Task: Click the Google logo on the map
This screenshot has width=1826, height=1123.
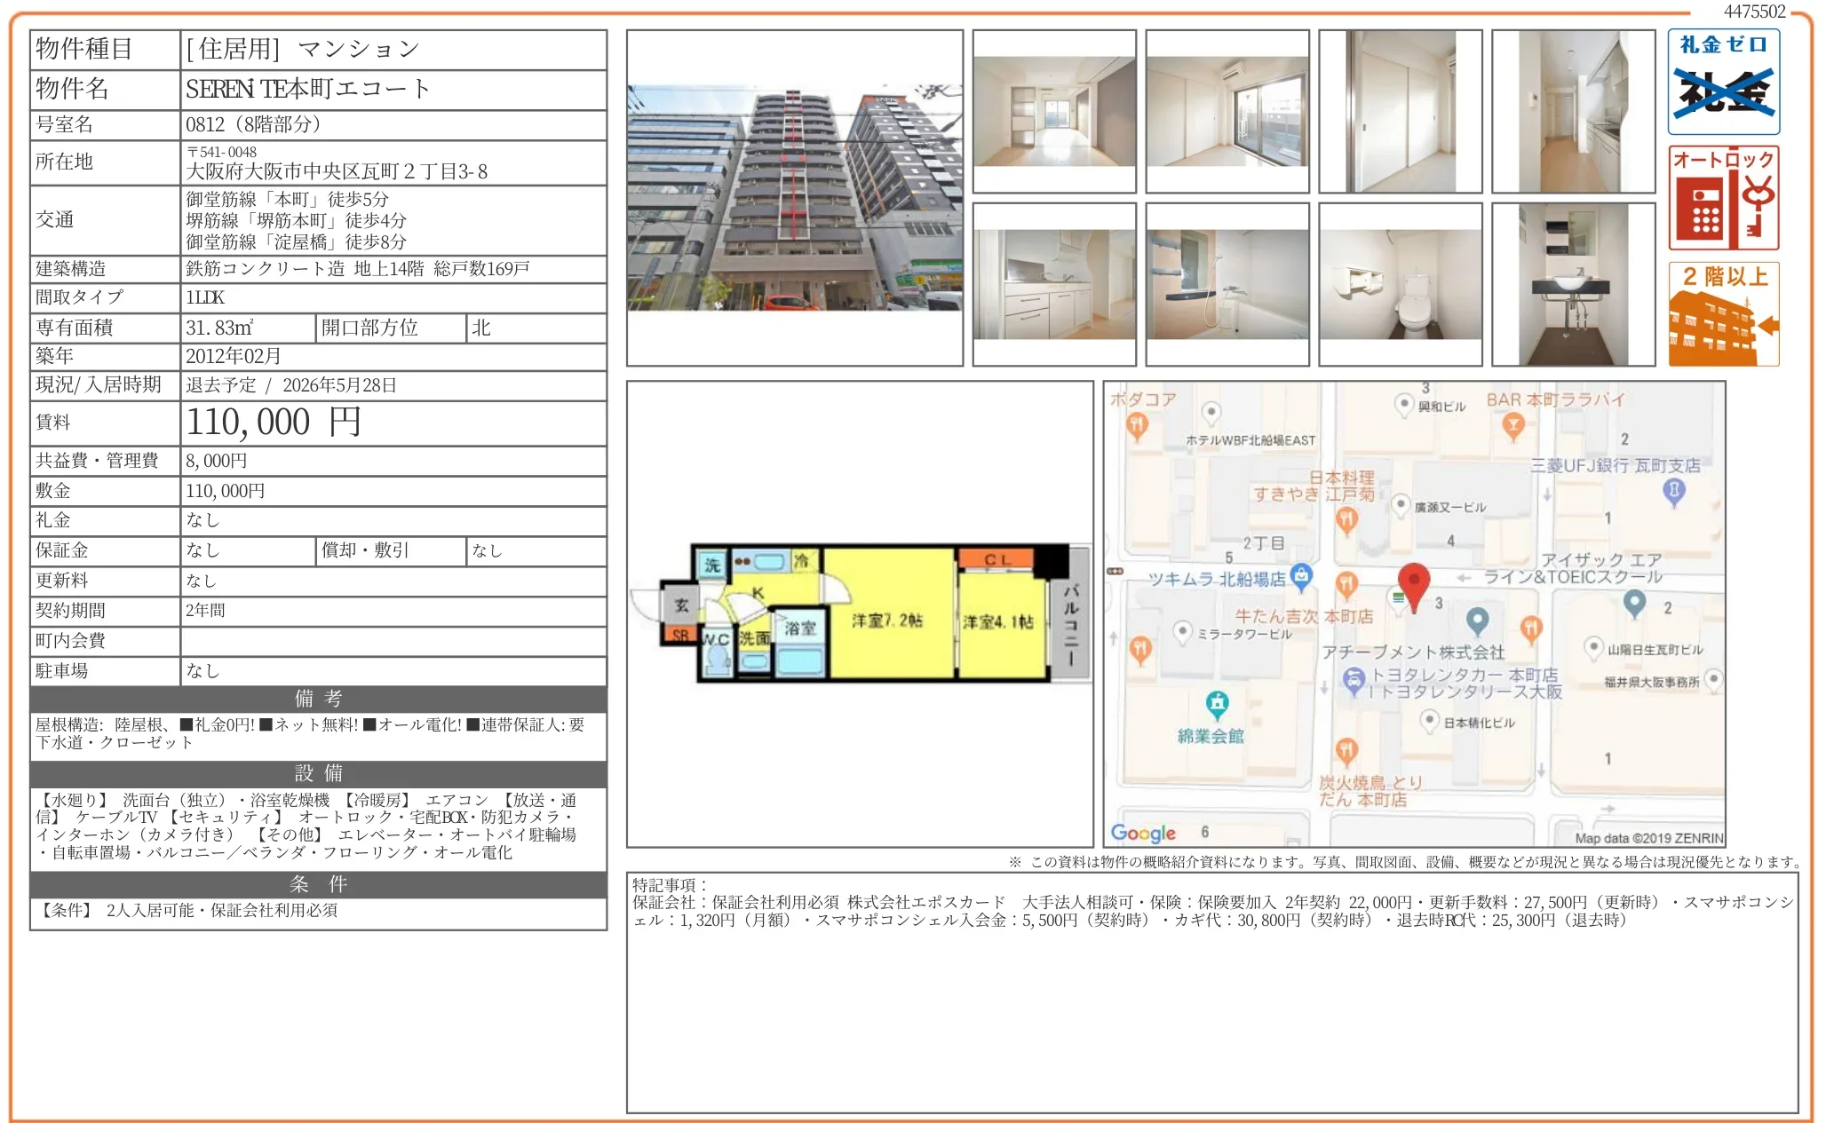Action: click(1143, 833)
